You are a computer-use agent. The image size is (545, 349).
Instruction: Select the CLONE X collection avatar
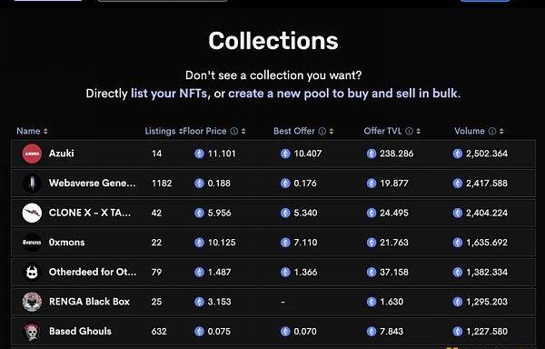tap(32, 213)
